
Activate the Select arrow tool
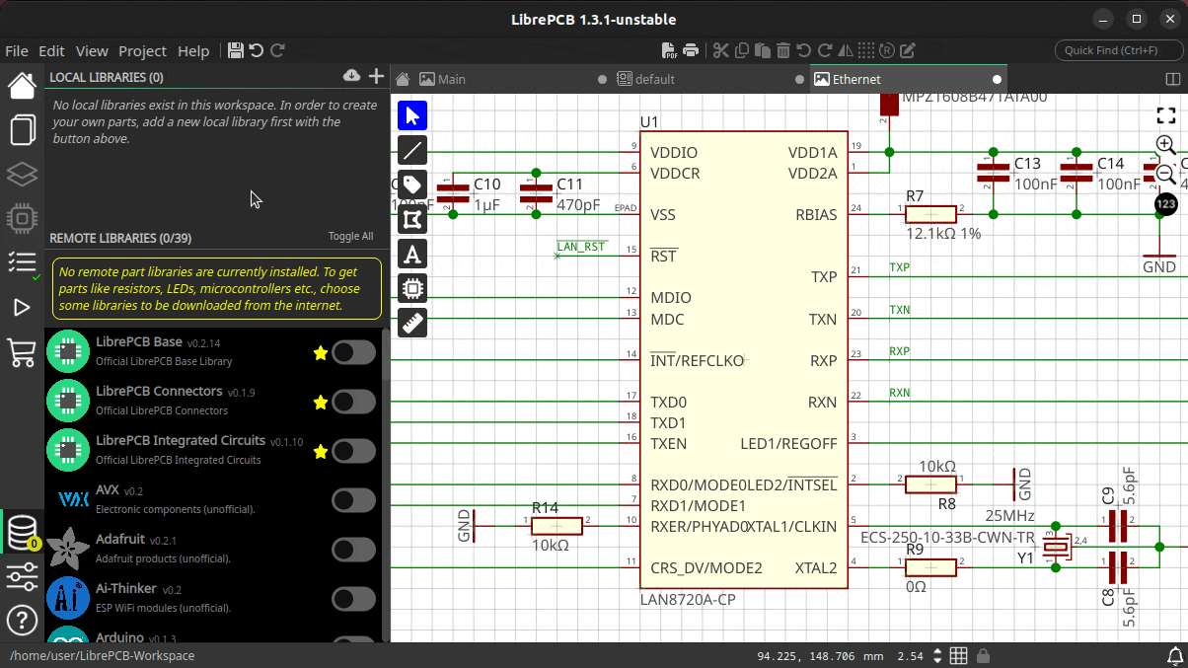click(412, 115)
